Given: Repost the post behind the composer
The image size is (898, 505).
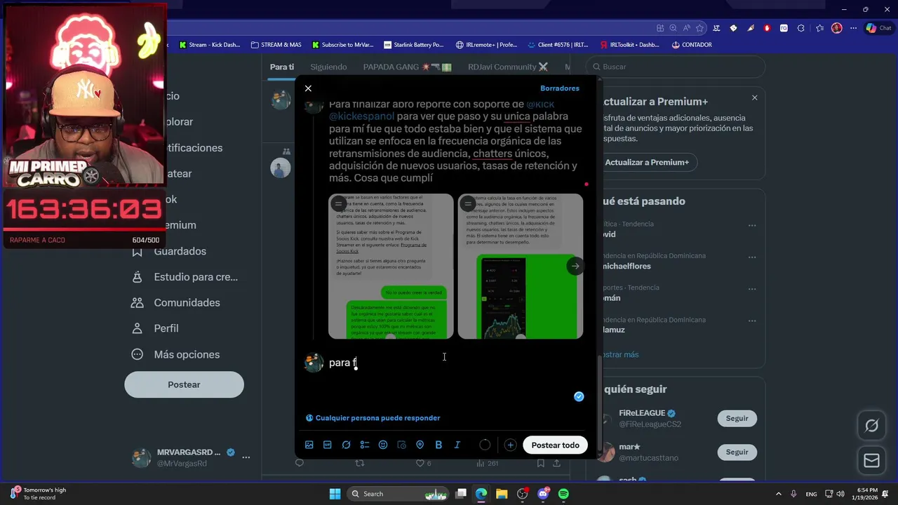Looking at the screenshot, I should pos(360,463).
